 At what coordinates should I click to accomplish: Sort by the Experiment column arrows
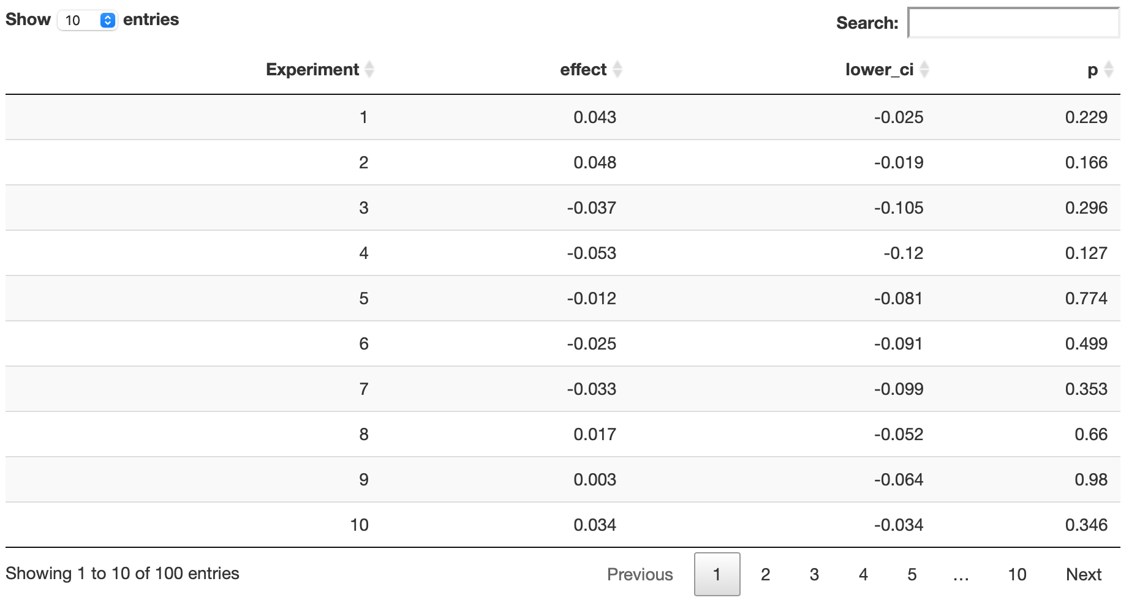[369, 70]
